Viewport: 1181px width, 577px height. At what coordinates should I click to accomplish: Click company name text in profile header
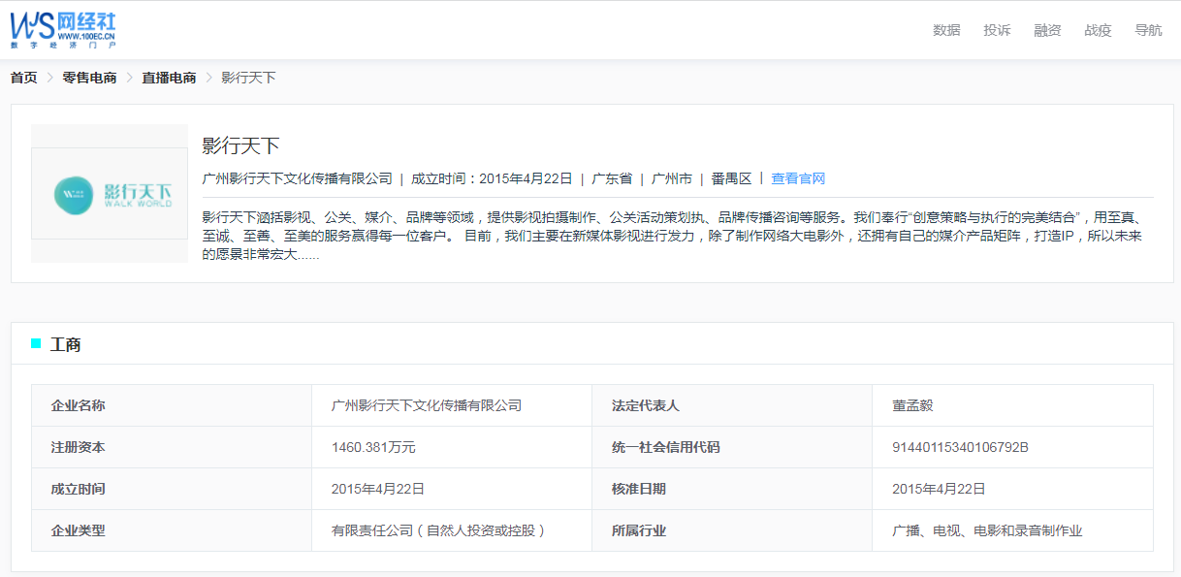pos(297,178)
